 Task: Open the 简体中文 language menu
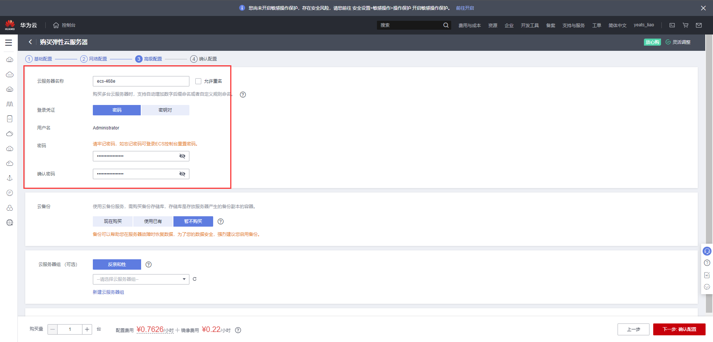tap(617, 25)
